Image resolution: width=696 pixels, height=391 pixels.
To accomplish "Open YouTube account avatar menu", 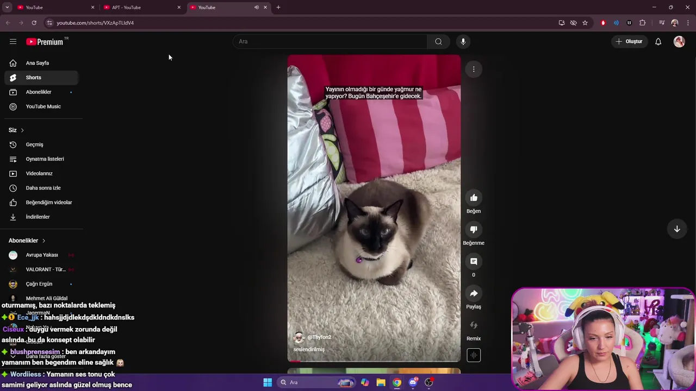I will 679,41.
